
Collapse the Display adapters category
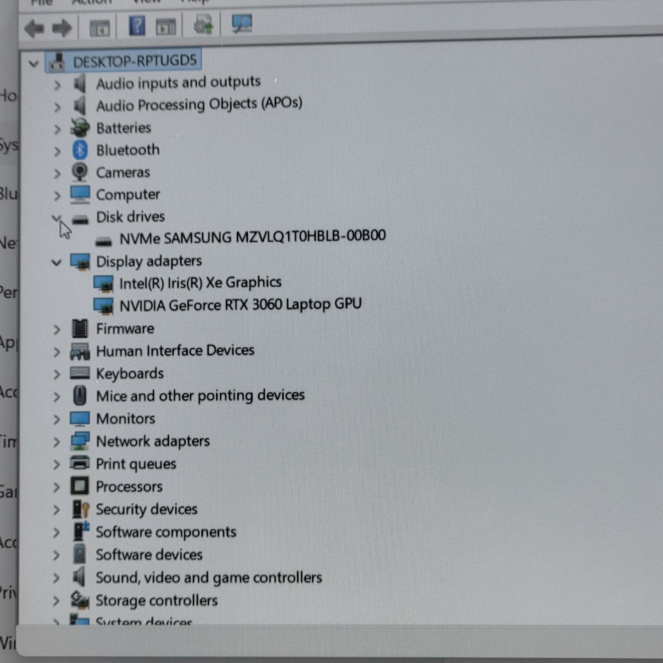pos(56,262)
